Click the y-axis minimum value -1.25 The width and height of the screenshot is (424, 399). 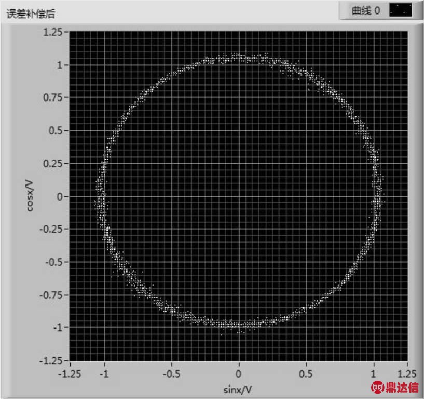pyautogui.click(x=51, y=361)
